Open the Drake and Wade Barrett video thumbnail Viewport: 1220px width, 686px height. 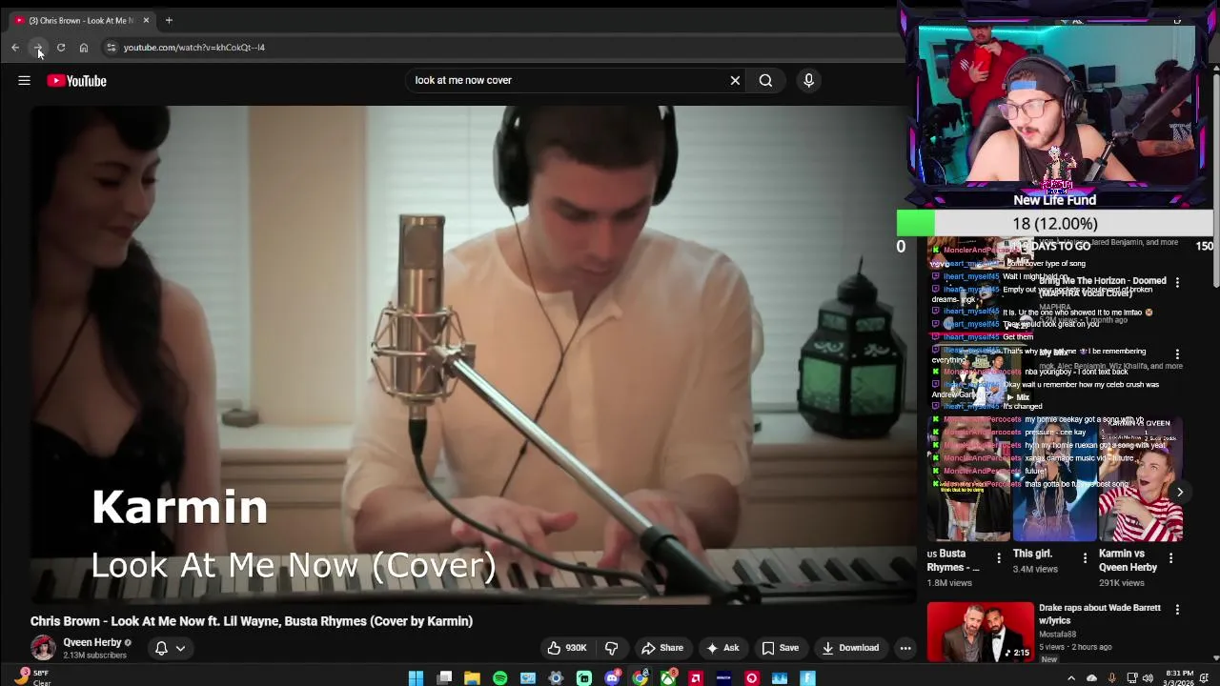coord(980,632)
